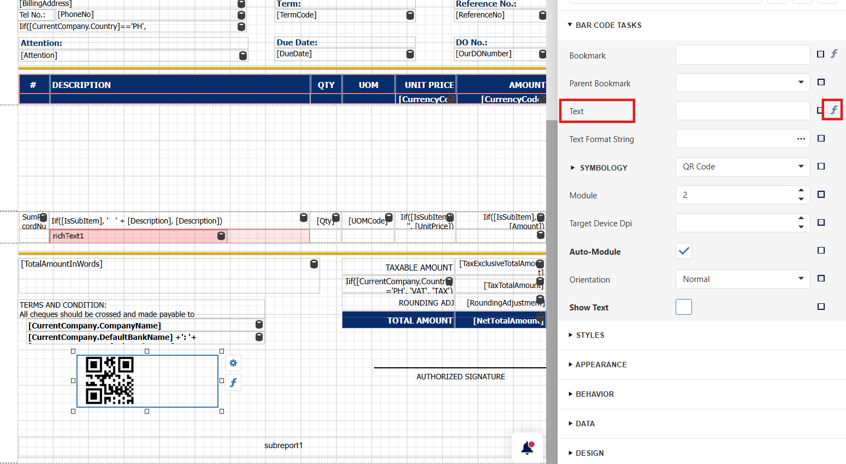
Task: Decrease Target Device Dpi with the down arrow
Action: click(x=801, y=227)
